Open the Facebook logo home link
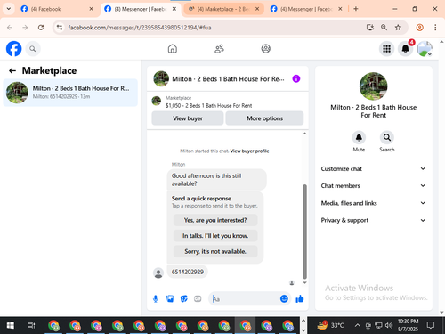 click(x=13, y=48)
